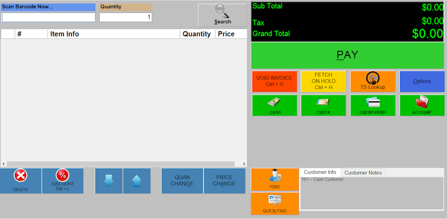
Task: Click the item list horizontal scrollbar
Action: tap(123, 164)
